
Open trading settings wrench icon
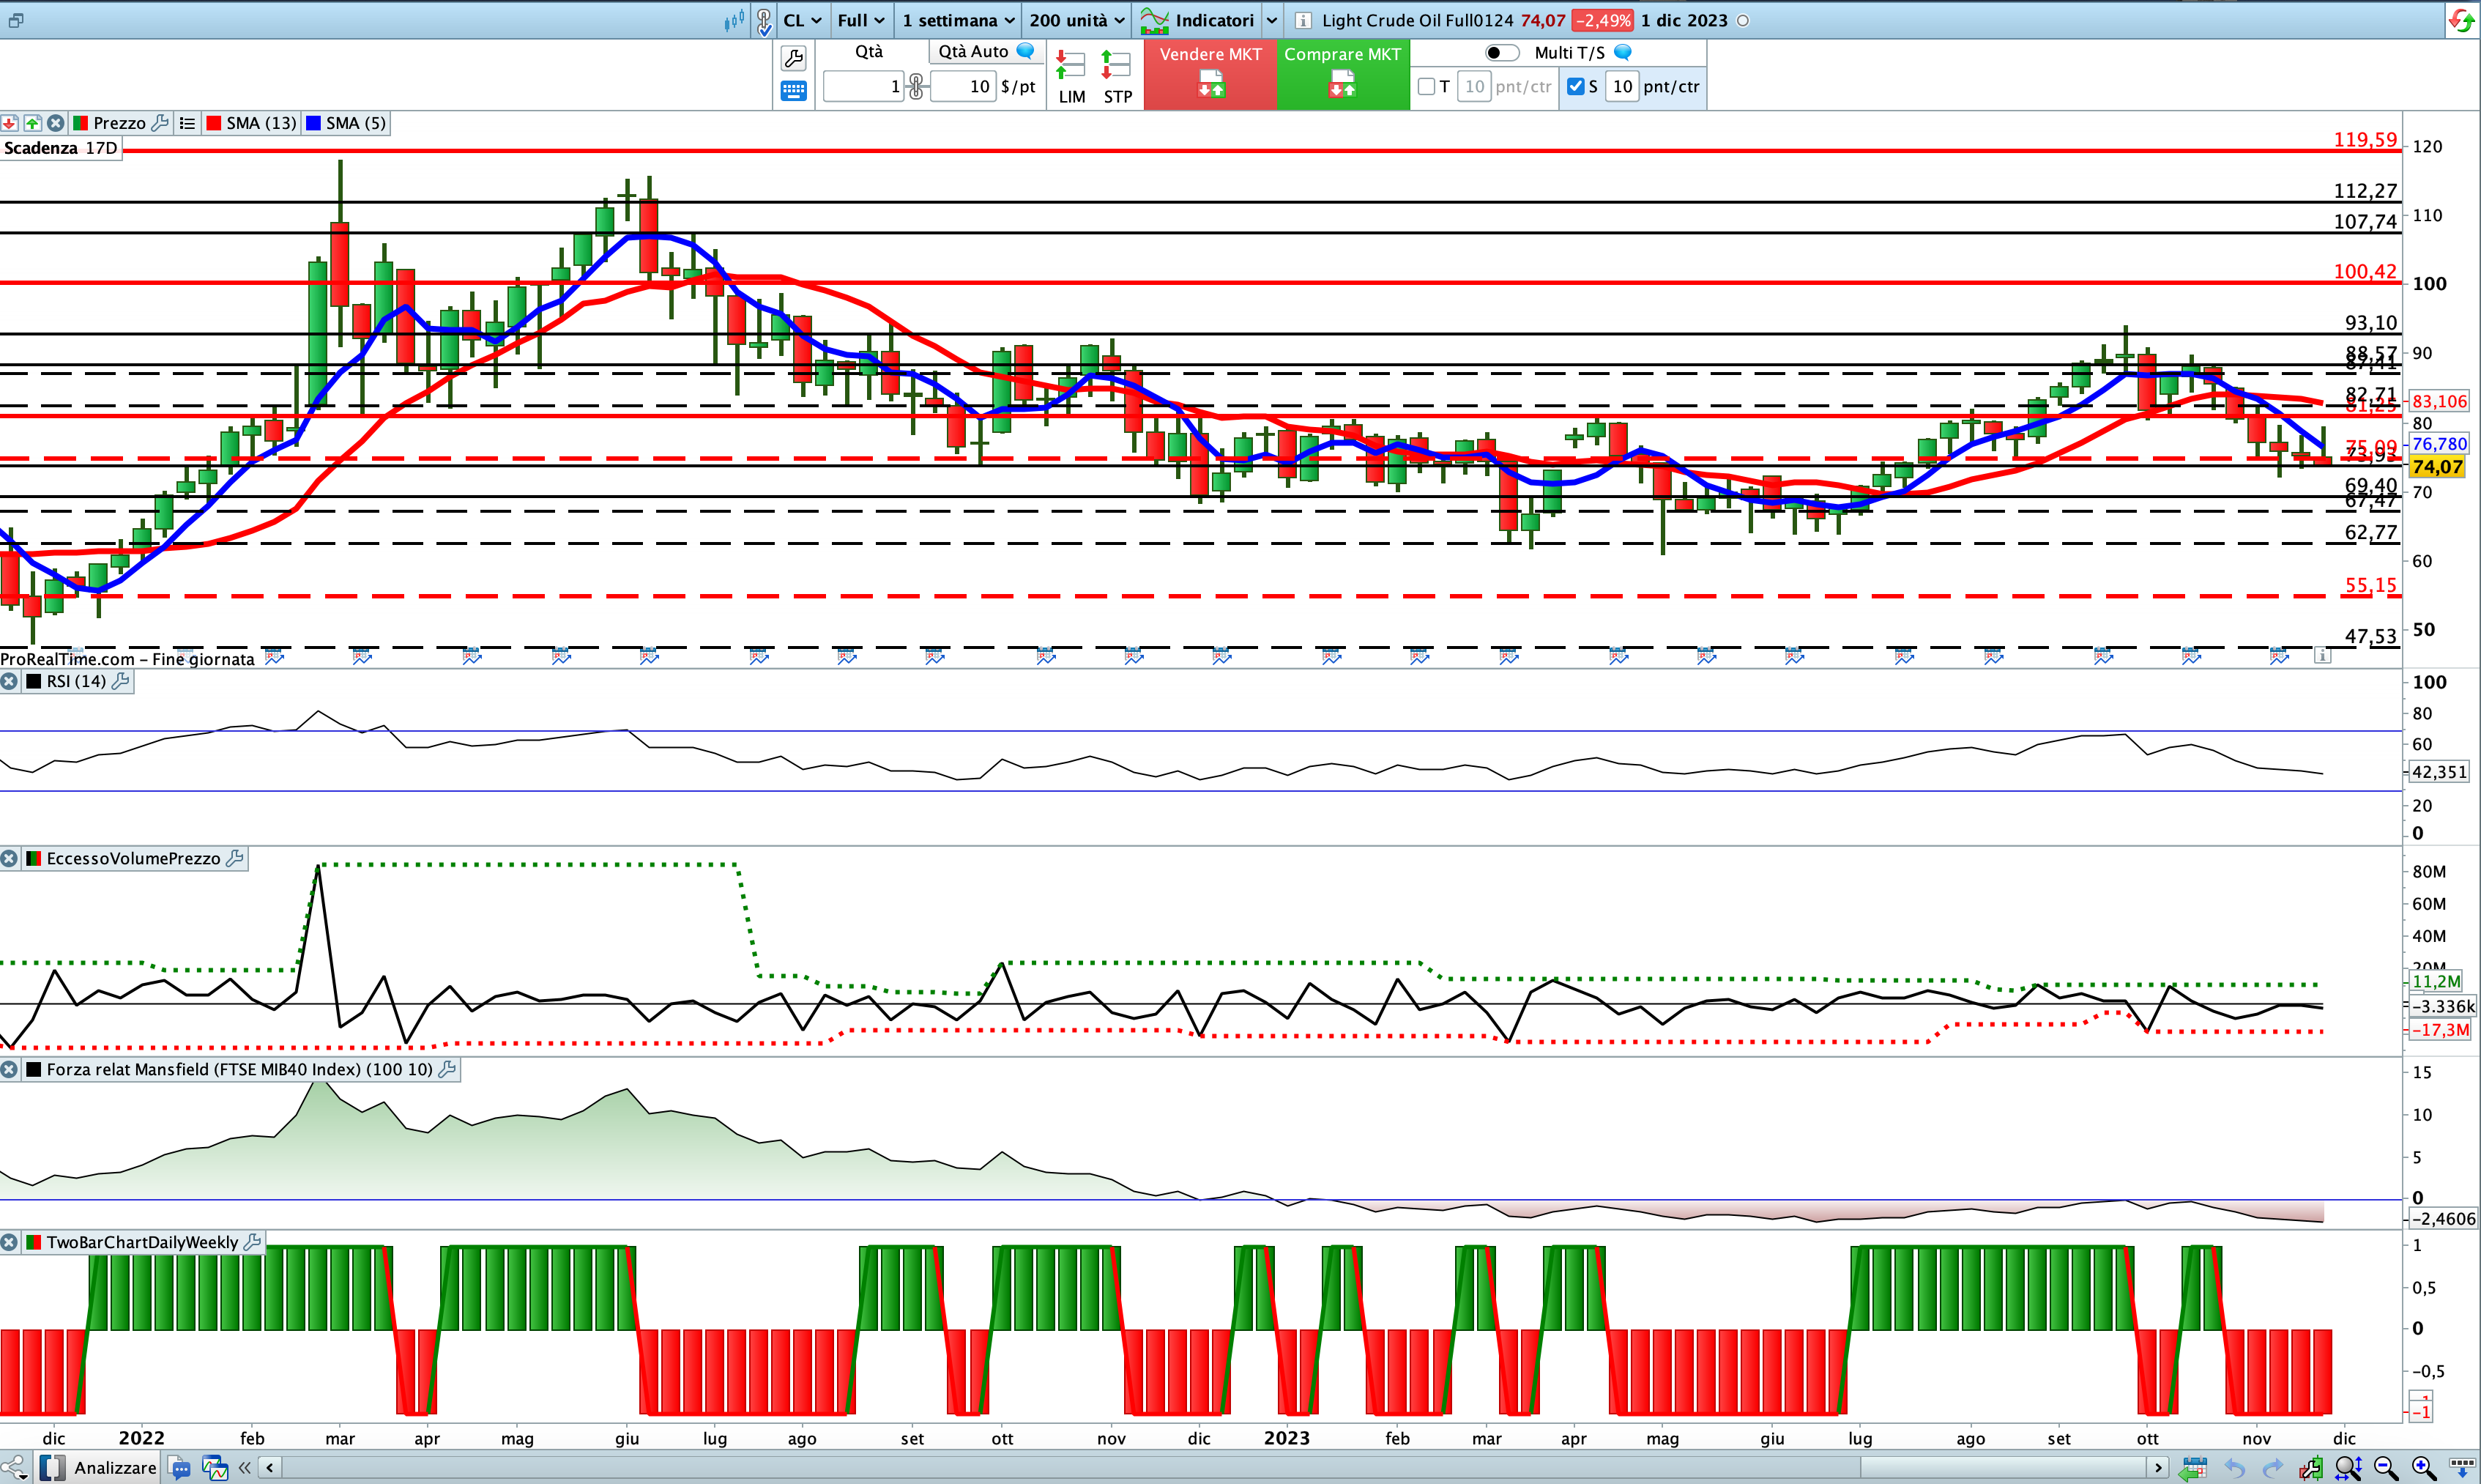tap(794, 58)
